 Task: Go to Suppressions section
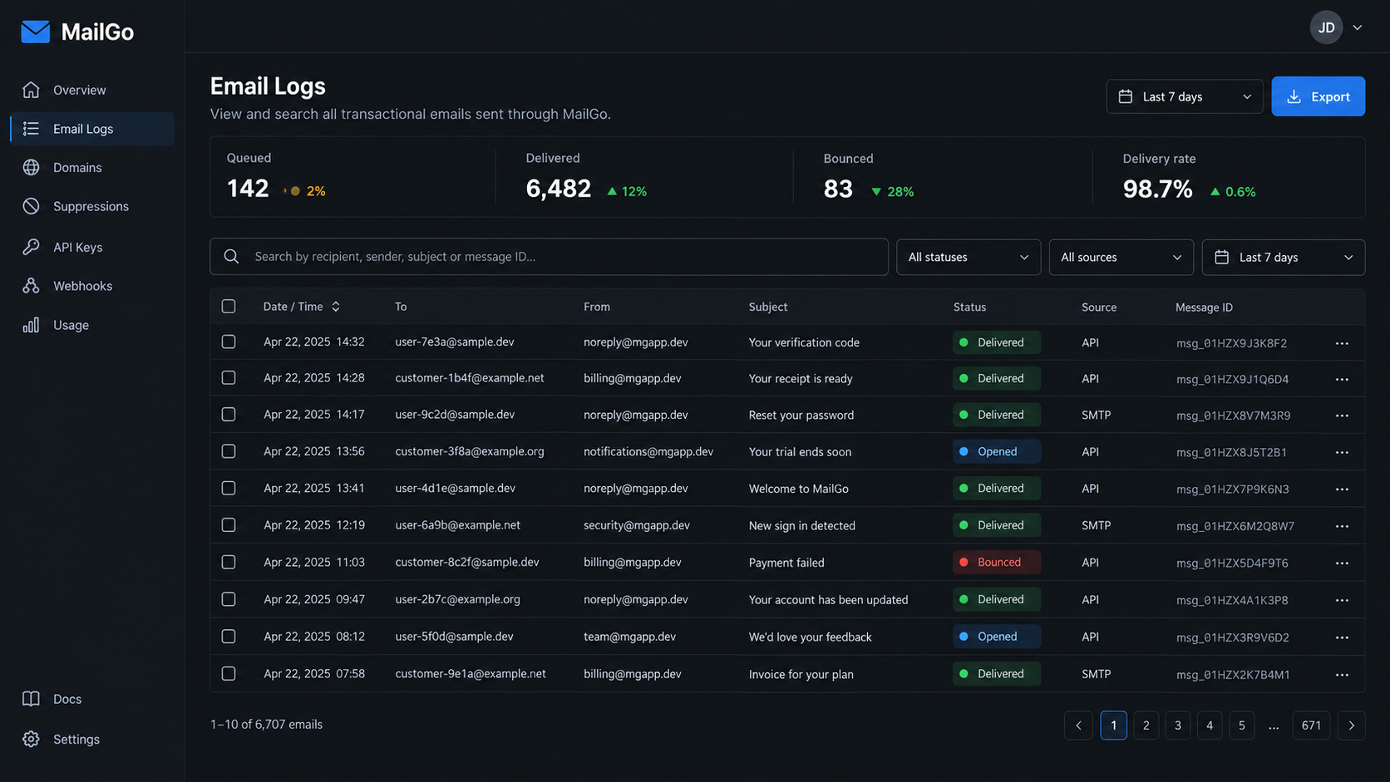92,206
